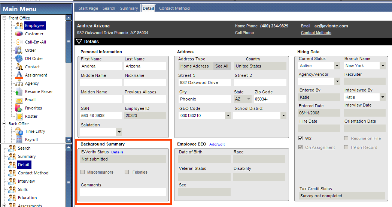Click into the Nickname field
Viewport: 392px width, 207px height.
click(145, 82)
